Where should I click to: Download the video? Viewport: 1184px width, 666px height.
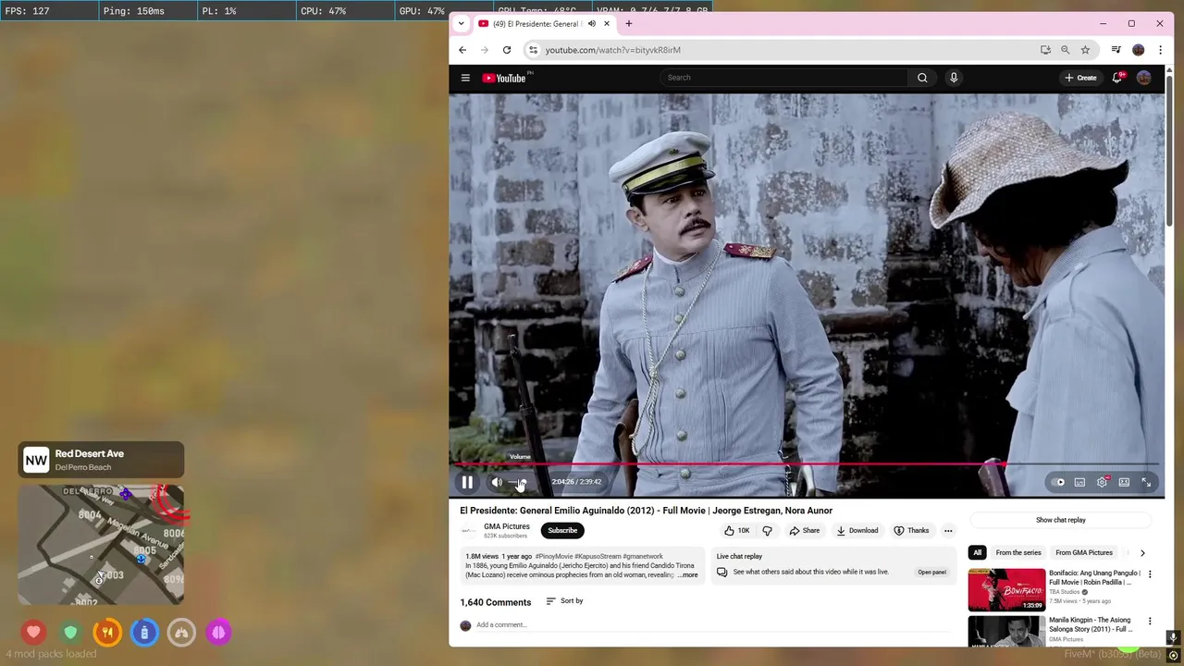[x=857, y=530]
